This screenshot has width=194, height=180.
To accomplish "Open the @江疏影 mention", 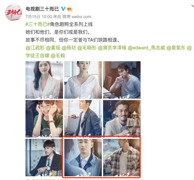I will [x=35, y=48].
